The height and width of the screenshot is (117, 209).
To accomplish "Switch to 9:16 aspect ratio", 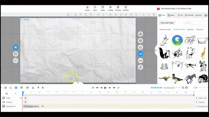I will click(140, 60).
